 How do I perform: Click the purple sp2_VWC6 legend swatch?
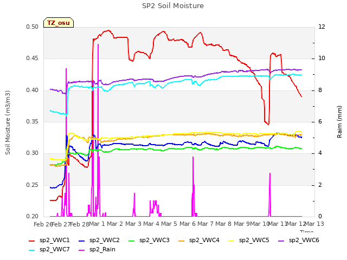click(x=281, y=241)
